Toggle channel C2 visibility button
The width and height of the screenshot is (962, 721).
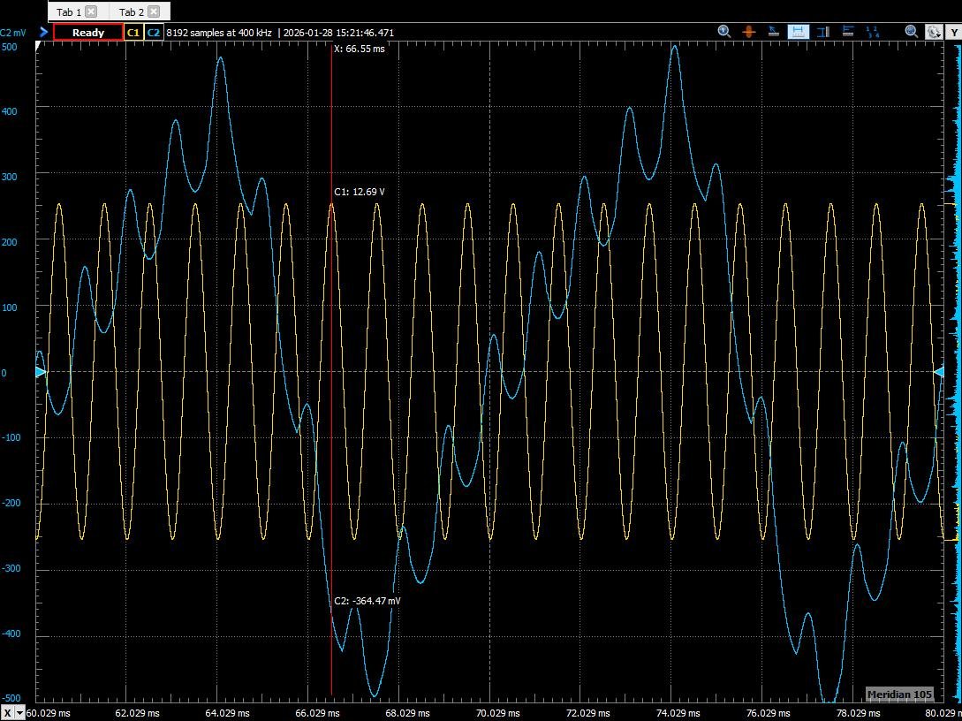[x=154, y=33]
